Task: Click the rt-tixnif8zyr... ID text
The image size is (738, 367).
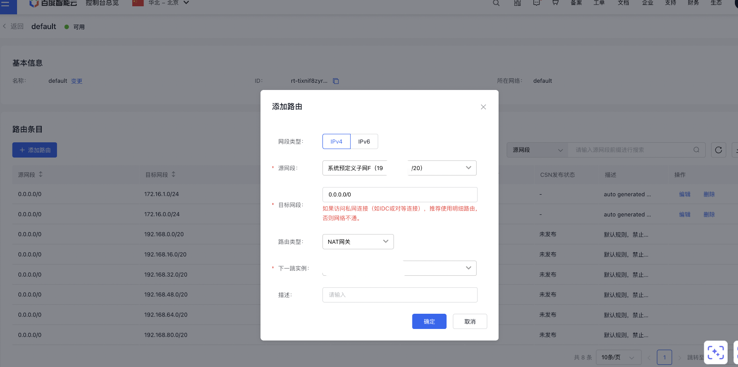Action: point(309,81)
